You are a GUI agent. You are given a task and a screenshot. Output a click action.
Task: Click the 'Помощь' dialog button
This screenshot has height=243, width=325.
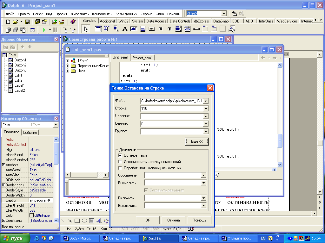(x=199, y=220)
